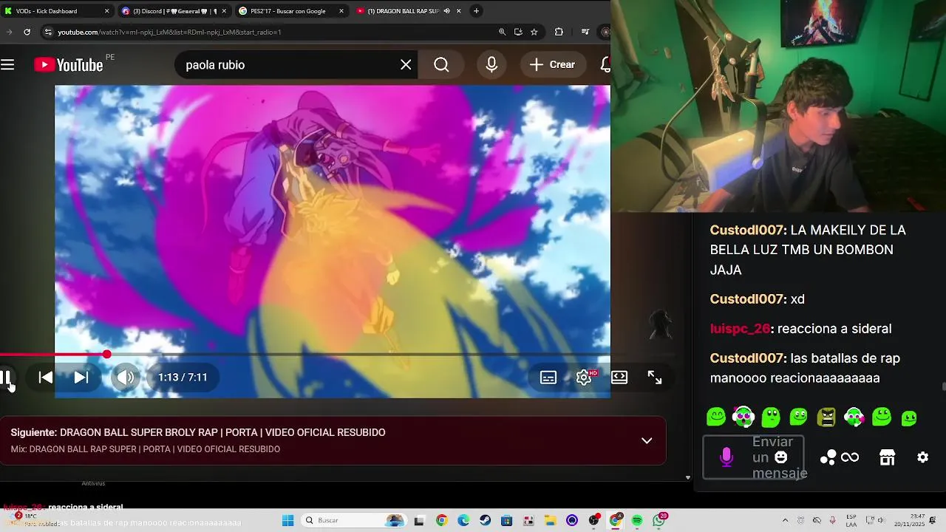Go to the YouTube home logo
946x532 pixels.
click(69, 65)
